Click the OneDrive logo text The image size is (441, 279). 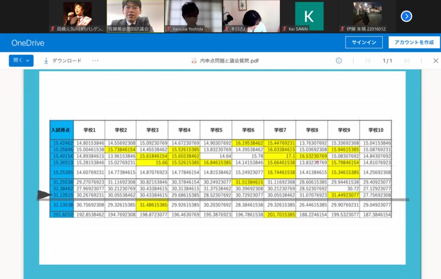click(x=28, y=43)
